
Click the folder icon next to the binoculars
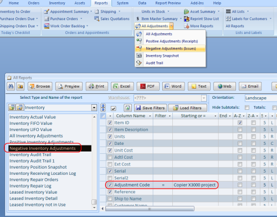[x=20, y=86]
